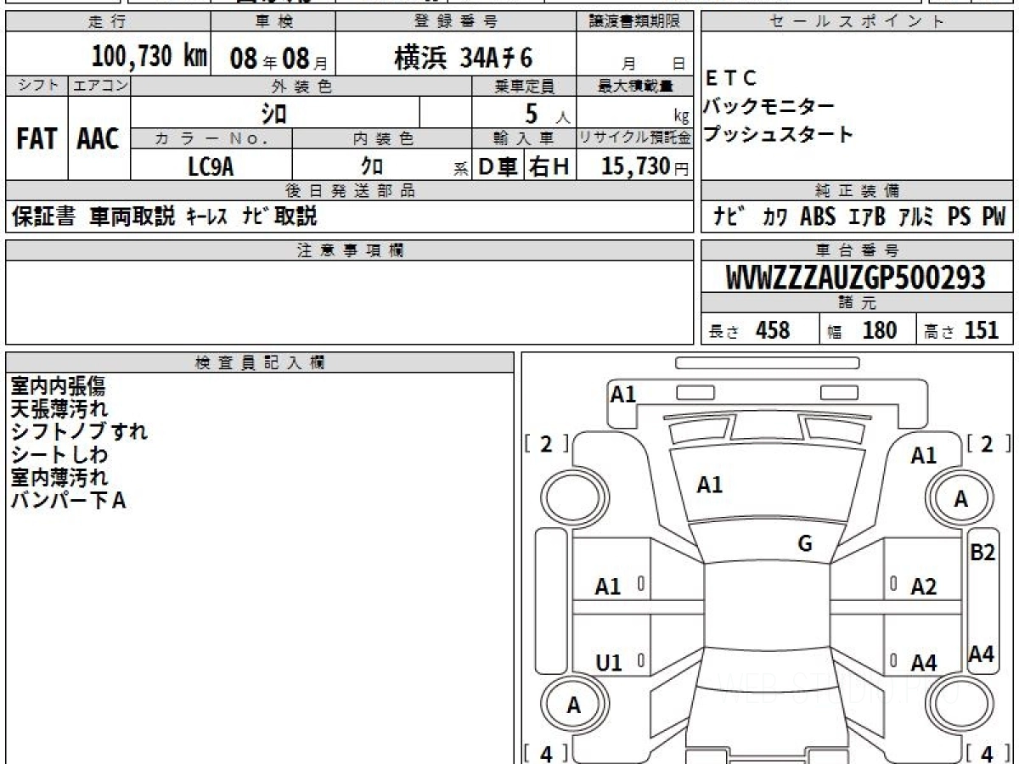The height and width of the screenshot is (764, 1019).
Task: Click the B2 damage mark on diagram
Action: point(982,553)
